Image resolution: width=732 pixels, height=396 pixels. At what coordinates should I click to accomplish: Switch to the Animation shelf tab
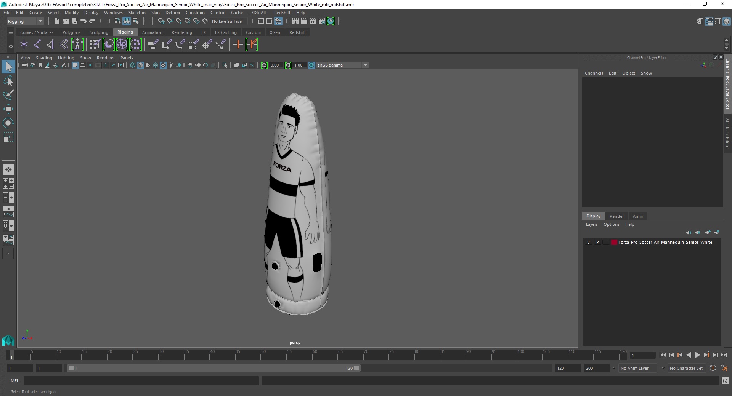tap(152, 32)
